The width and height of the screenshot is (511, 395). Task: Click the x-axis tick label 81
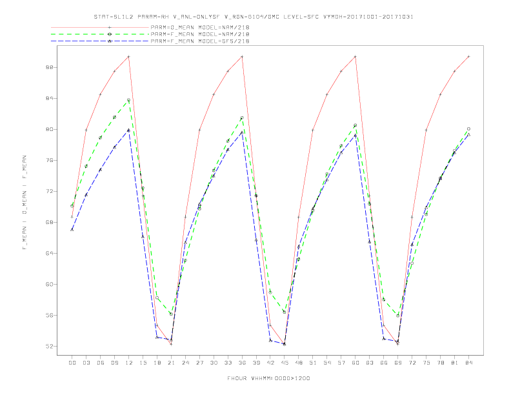[x=455, y=363]
